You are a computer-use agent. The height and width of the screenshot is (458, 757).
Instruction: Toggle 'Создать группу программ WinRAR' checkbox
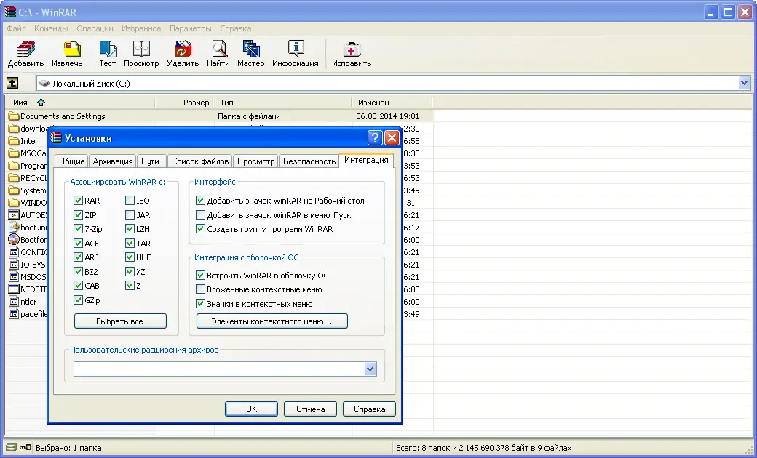200,229
